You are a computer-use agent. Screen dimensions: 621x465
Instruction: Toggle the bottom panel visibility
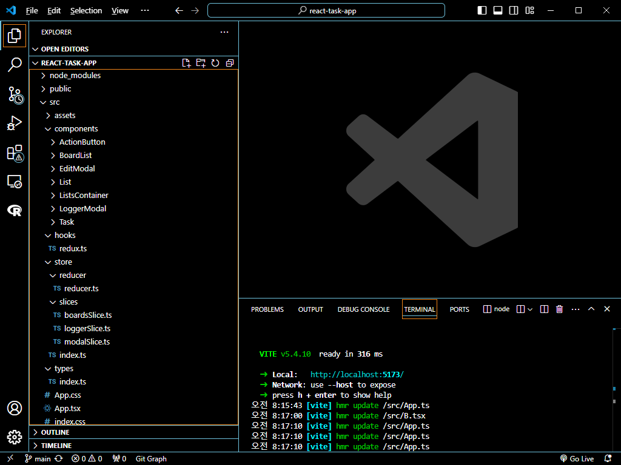pos(498,11)
